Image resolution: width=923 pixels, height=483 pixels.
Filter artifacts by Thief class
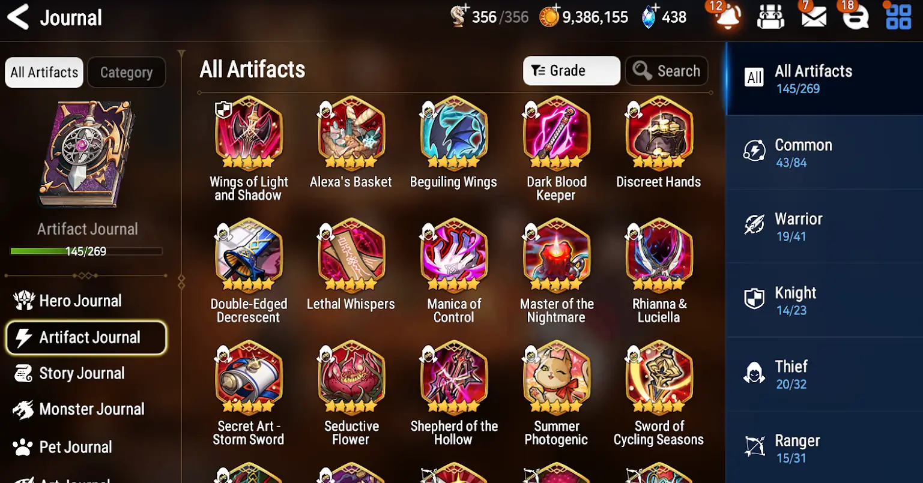point(824,374)
